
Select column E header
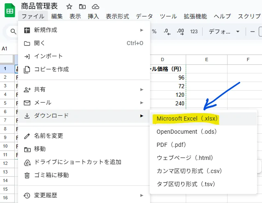tap(207, 59)
